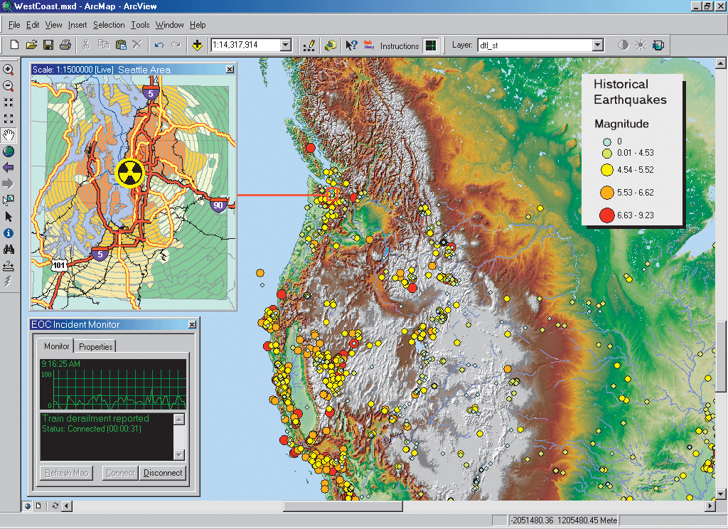Switch to the Properties tab
This screenshot has height=529, width=728.
96,347
